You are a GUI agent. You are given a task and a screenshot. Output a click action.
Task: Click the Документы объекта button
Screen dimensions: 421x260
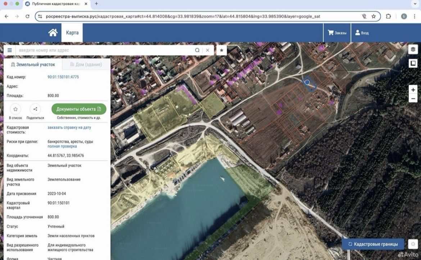click(79, 109)
